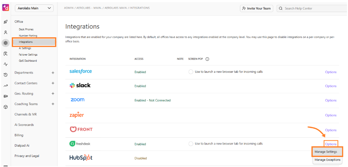Viewport: 348px width, 167px height.
Task: Click the 'Enabled - Not Connected' Zoom status
Action: pyautogui.click(x=152, y=100)
